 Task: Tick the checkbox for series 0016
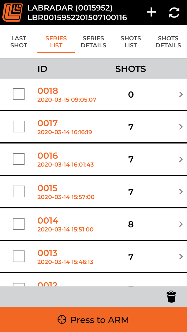19,159
